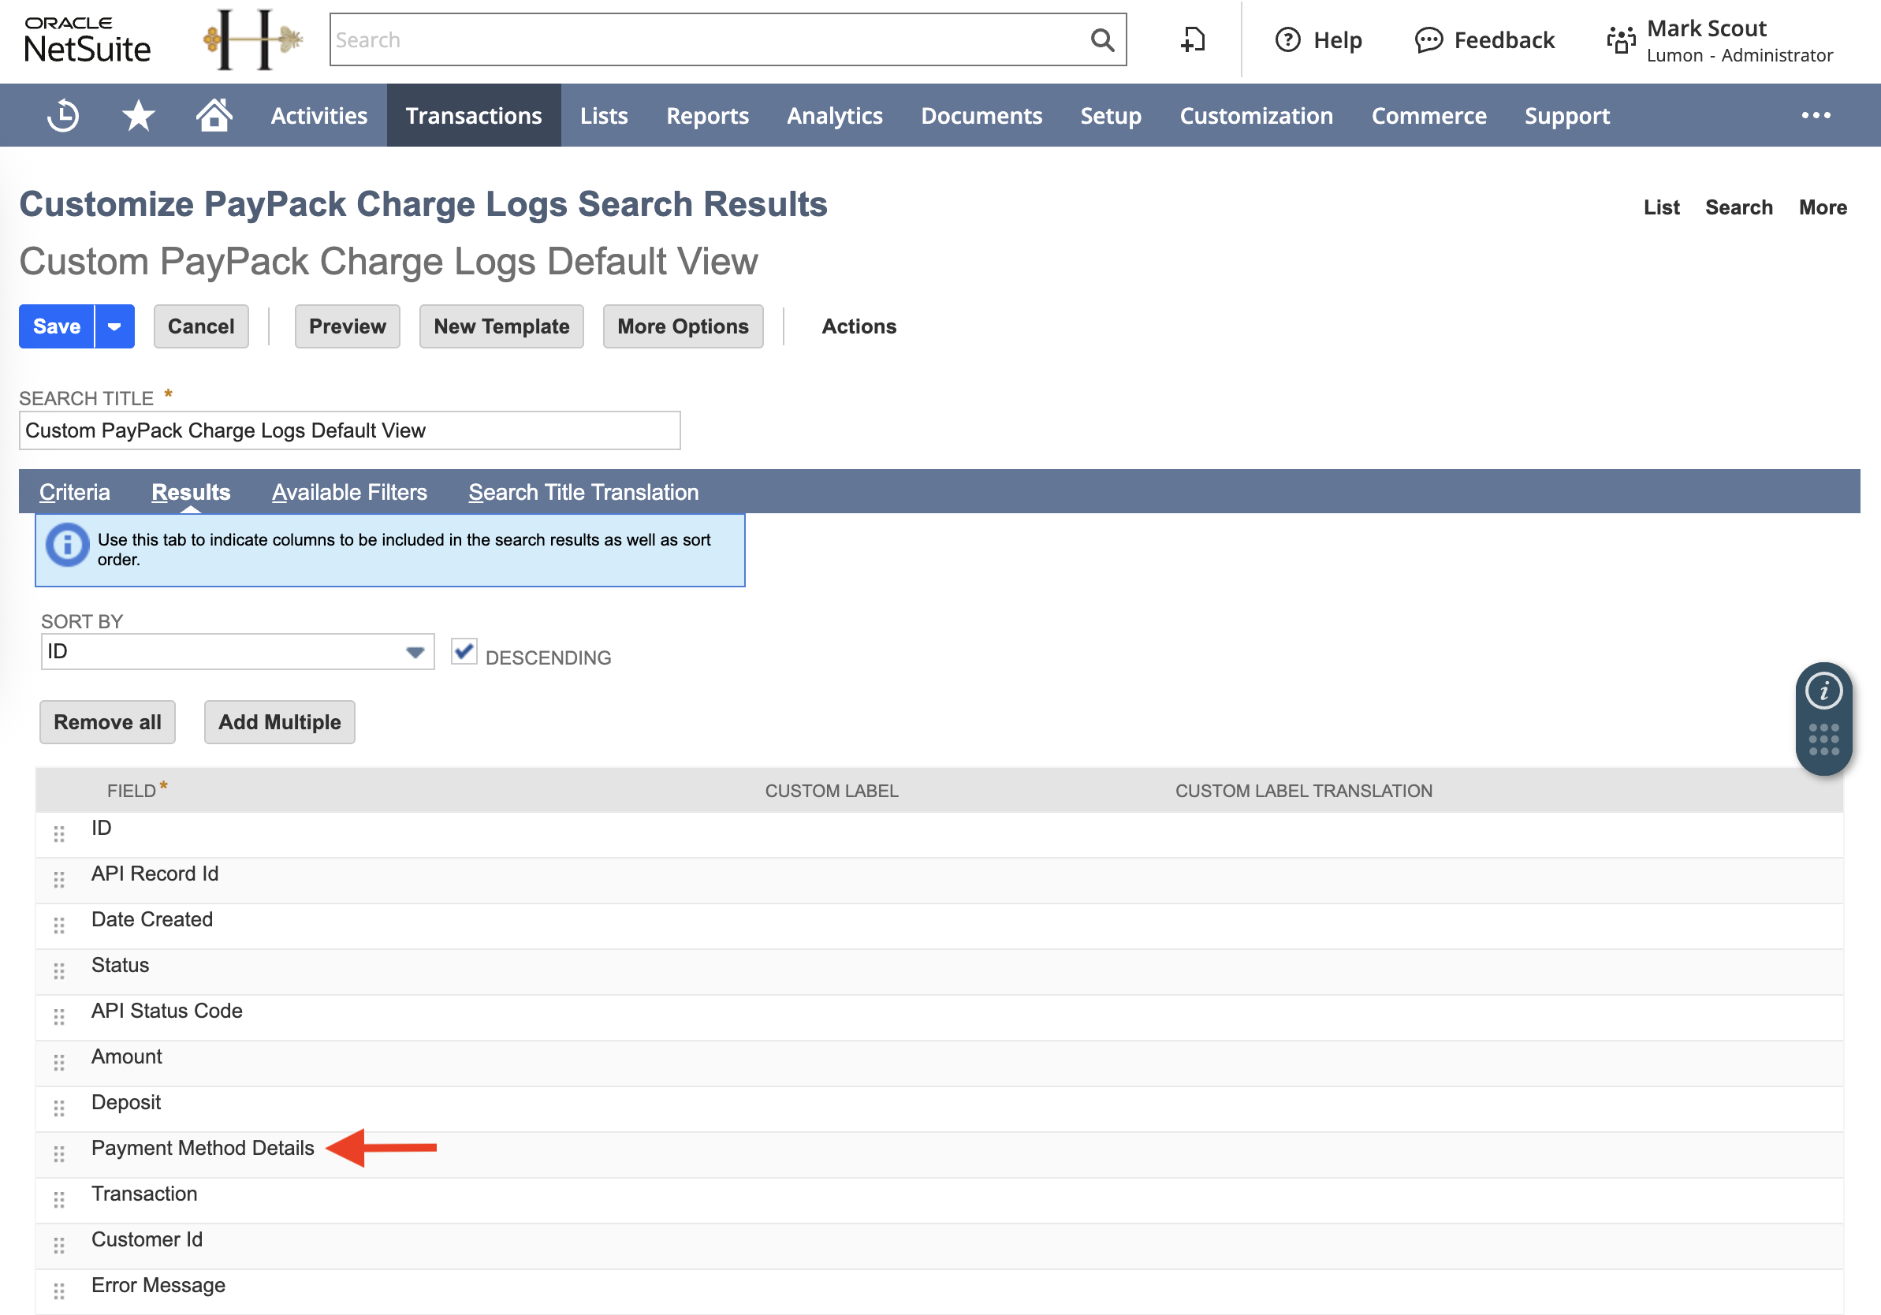This screenshot has height=1315, width=1881.
Task: Click the drag handle for Transaction row
Action: point(59,1201)
